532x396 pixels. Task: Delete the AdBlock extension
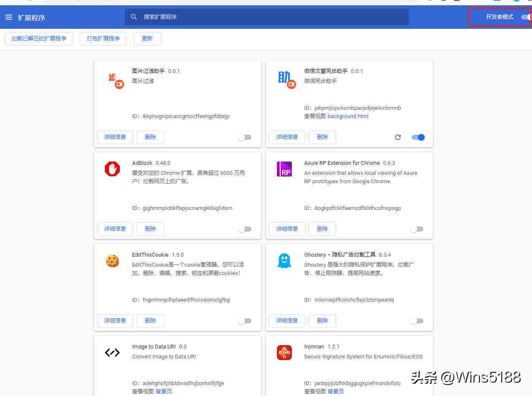point(150,229)
